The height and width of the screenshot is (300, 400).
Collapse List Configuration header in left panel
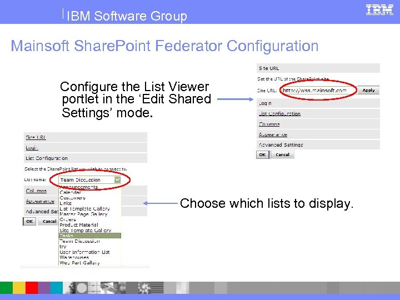point(86,158)
